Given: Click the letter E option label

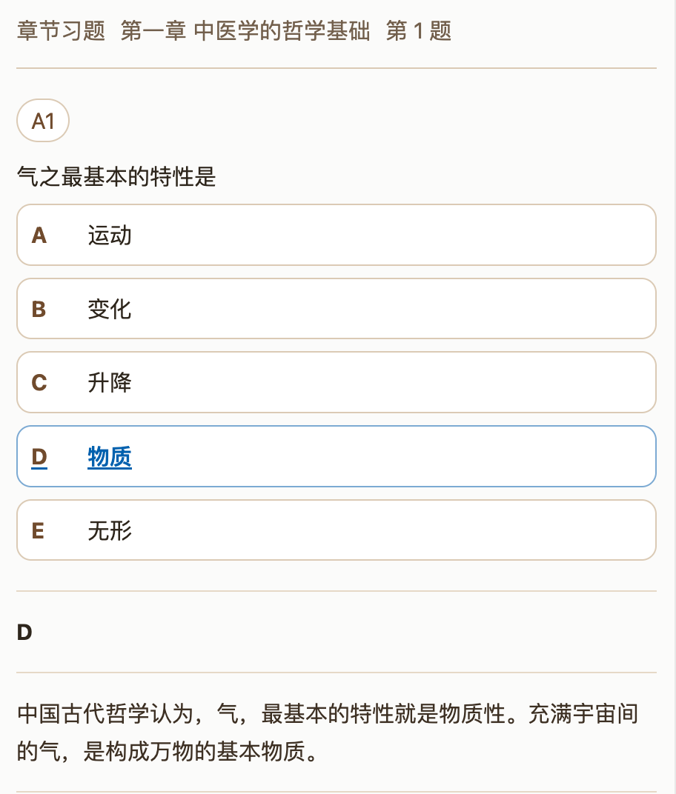Looking at the screenshot, I should (x=38, y=530).
